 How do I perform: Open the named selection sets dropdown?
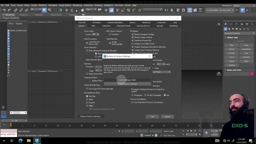coord(152,10)
